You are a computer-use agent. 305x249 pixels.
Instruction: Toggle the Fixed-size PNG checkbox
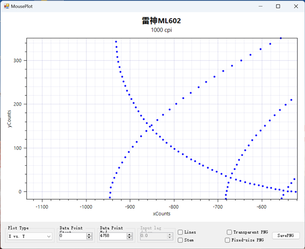point(227,240)
